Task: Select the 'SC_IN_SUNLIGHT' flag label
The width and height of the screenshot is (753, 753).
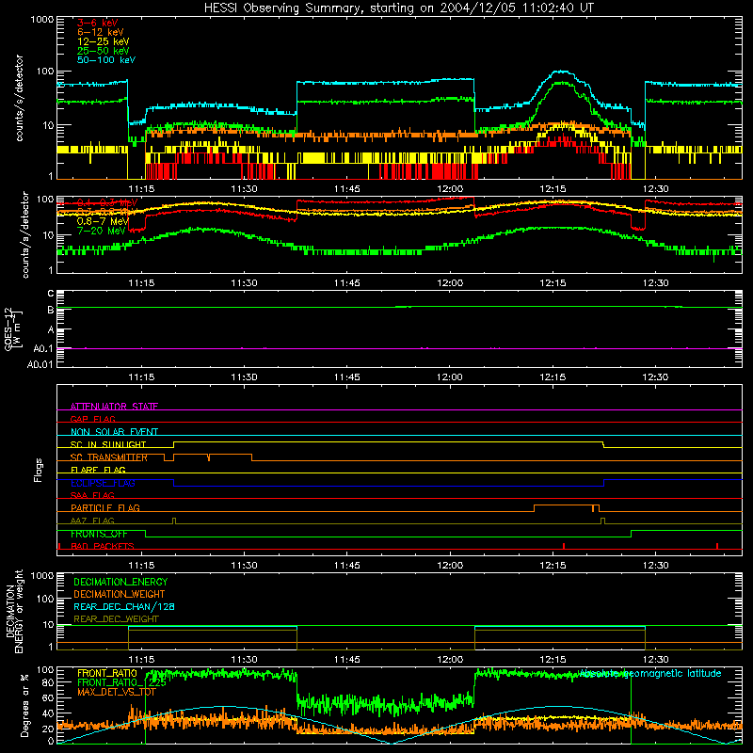Action: point(108,444)
